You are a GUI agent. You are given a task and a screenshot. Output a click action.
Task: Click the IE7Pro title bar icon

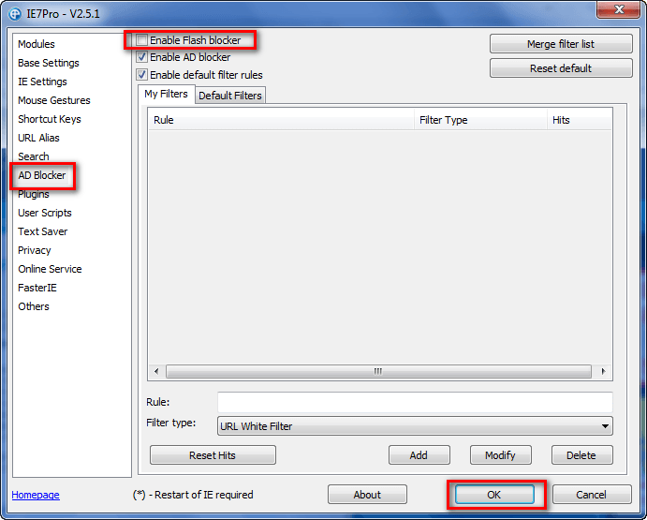coord(15,14)
